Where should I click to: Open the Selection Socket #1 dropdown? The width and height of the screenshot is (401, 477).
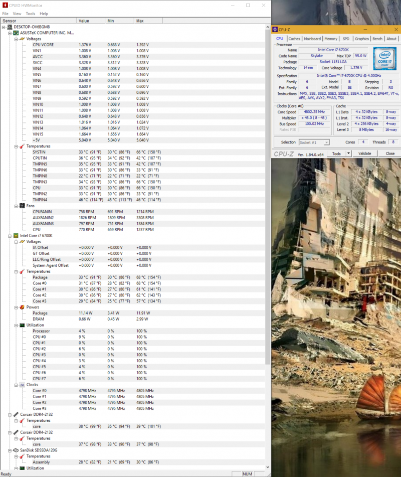tap(326, 142)
